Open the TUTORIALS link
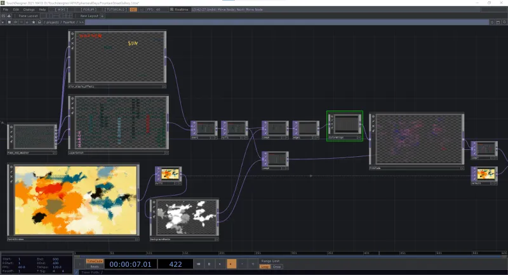The width and height of the screenshot is (508, 275). (116, 10)
